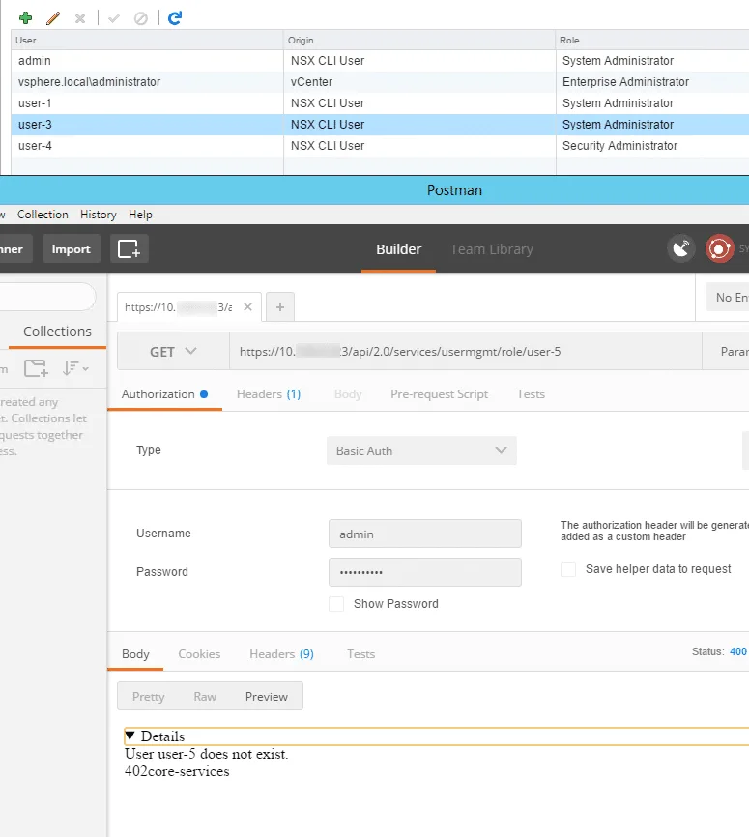Image resolution: width=749 pixels, height=837 pixels.
Task: Check Save helper data to request
Action: pyautogui.click(x=568, y=569)
